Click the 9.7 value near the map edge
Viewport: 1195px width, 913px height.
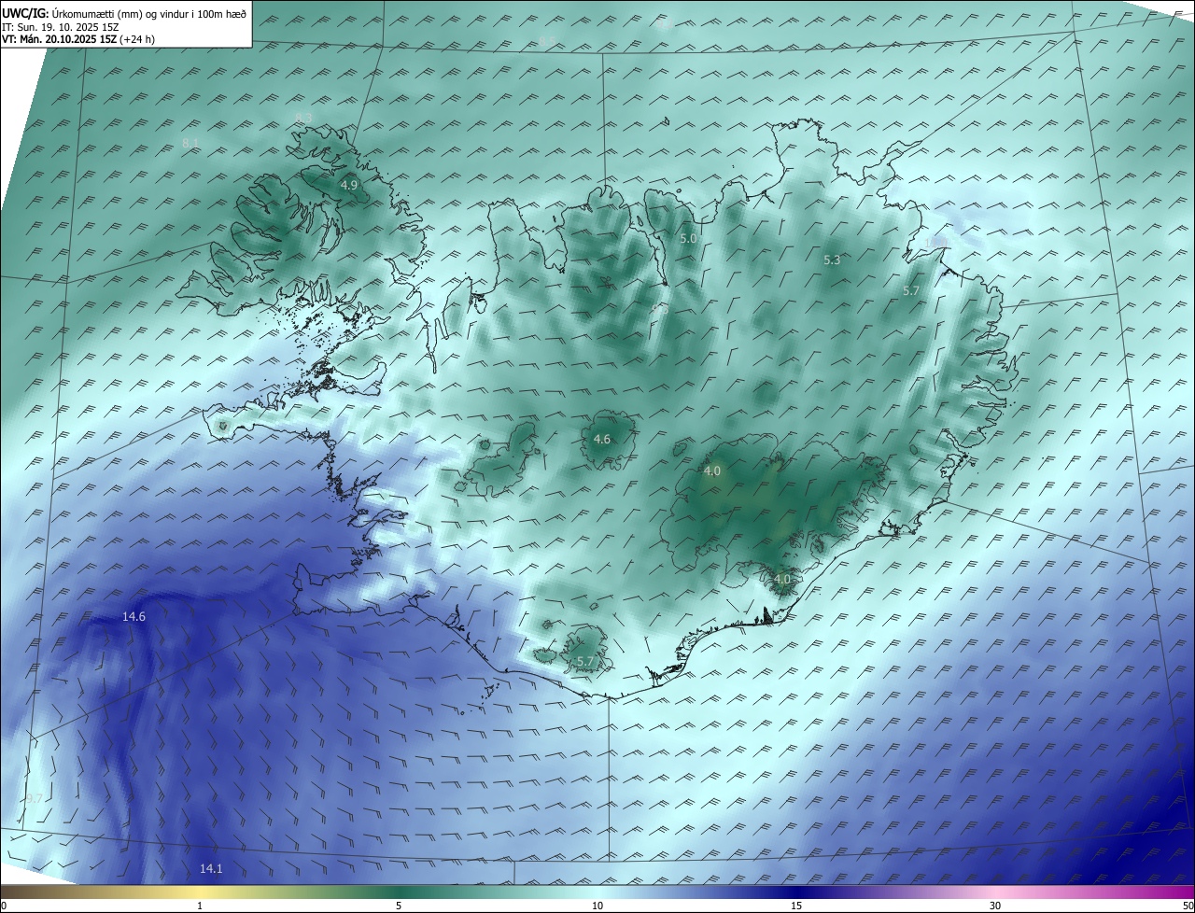click(x=34, y=798)
